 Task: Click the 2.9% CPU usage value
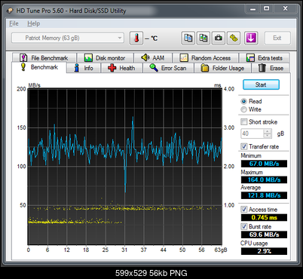(264, 251)
